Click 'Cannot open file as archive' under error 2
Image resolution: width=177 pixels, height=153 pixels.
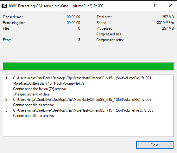(x=34, y=105)
